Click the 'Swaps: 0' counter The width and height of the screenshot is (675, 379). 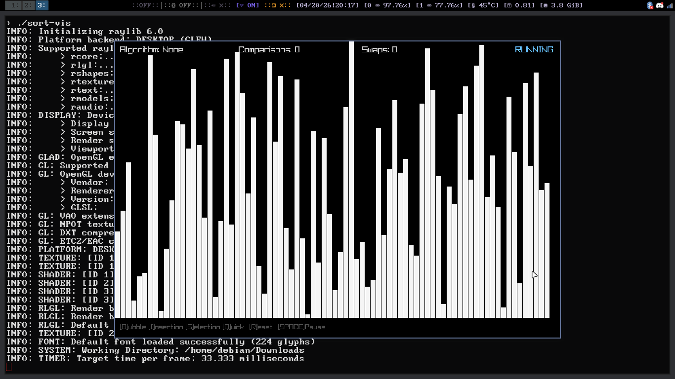(379, 49)
